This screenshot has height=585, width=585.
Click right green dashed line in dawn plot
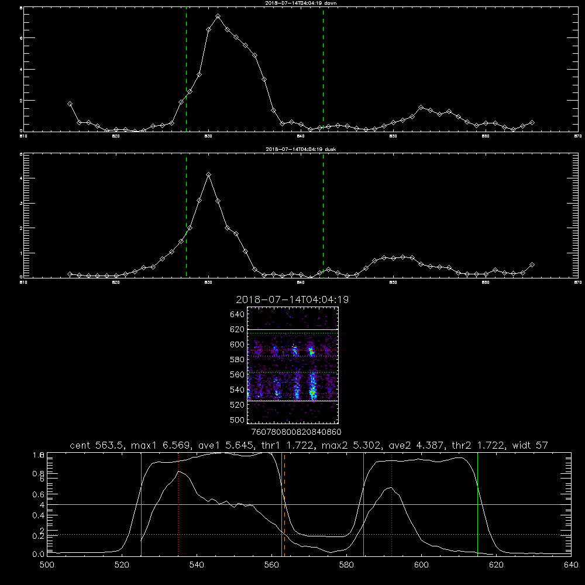(323, 70)
